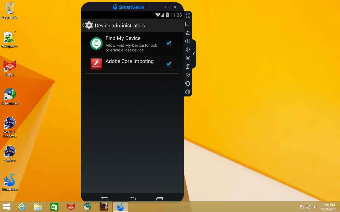
Task: Tap the Android Recent apps button
Action: [160, 198]
